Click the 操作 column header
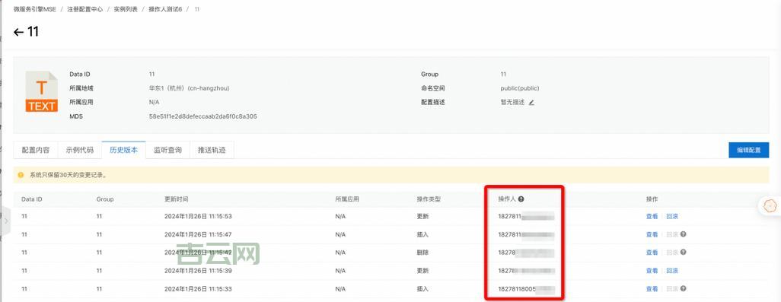This screenshot has height=302, width=781. pos(652,199)
